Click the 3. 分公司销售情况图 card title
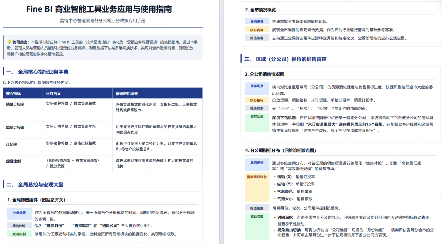 pyautogui.click(x=265, y=74)
